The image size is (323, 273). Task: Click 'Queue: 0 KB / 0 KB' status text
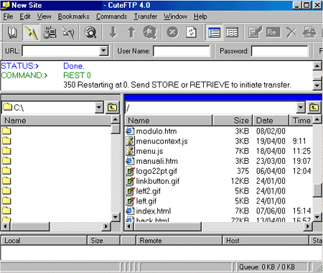[x=267, y=267]
